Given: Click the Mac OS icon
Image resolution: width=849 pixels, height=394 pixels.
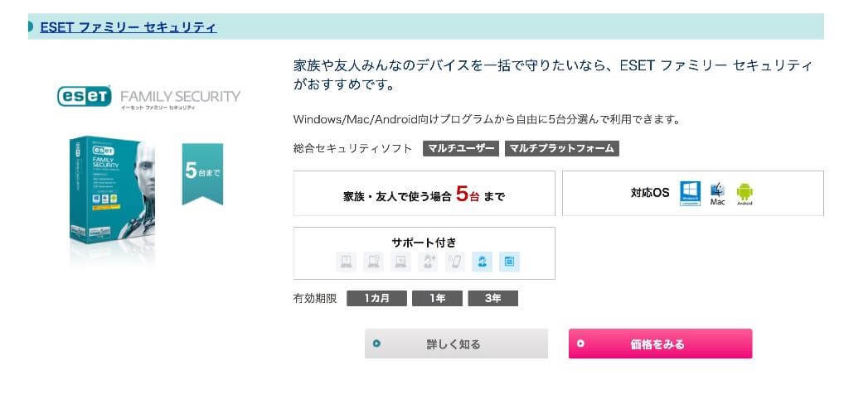Looking at the screenshot, I should point(718,193).
